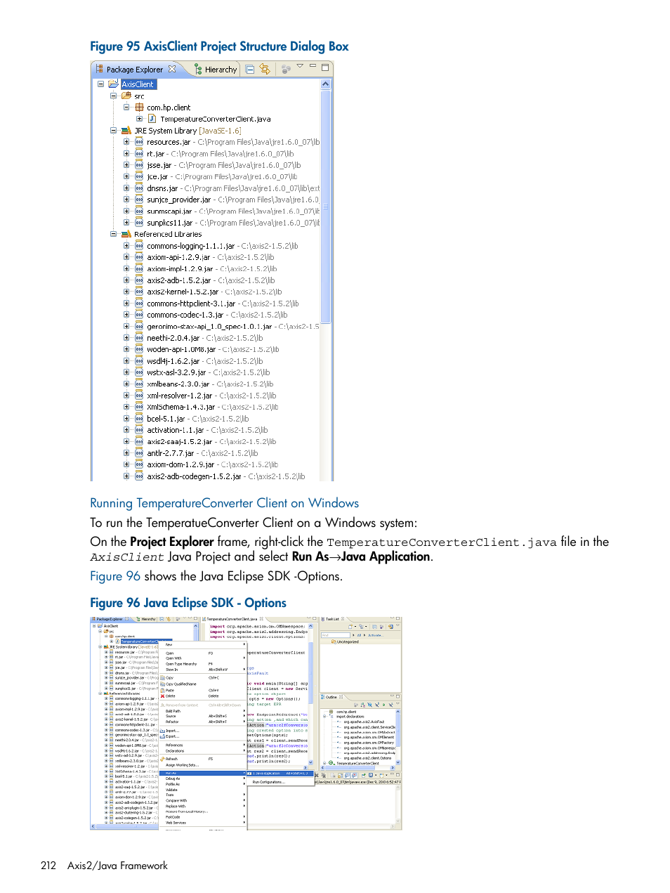Click the jar icon beside xmlbeans-2.3.0.jar
This screenshot has height=893, width=670.
(x=139, y=384)
